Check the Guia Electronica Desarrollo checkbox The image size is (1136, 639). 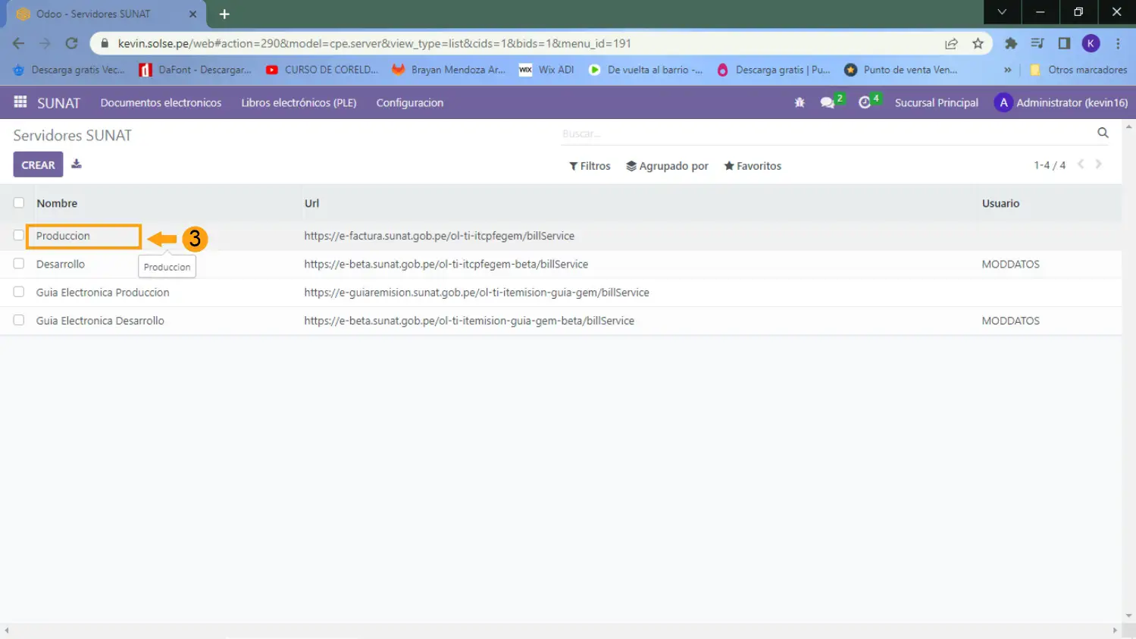pyautogui.click(x=19, y=320)
